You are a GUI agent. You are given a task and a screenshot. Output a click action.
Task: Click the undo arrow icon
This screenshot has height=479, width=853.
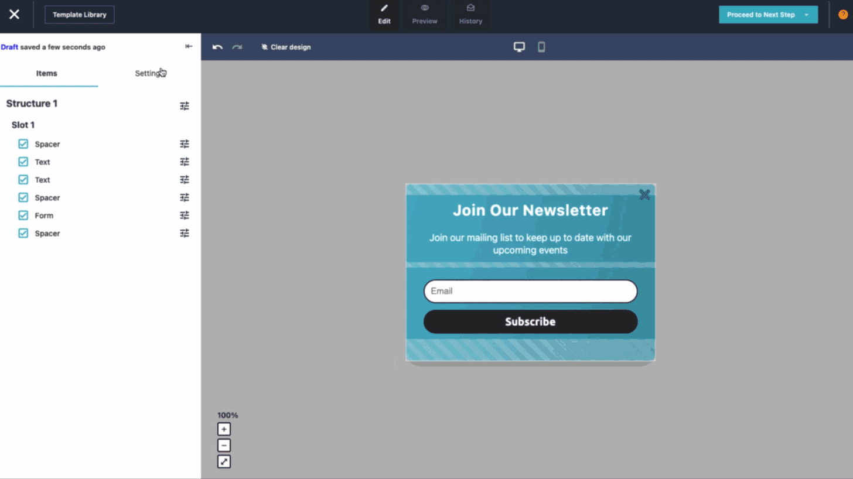click(216, 46)
